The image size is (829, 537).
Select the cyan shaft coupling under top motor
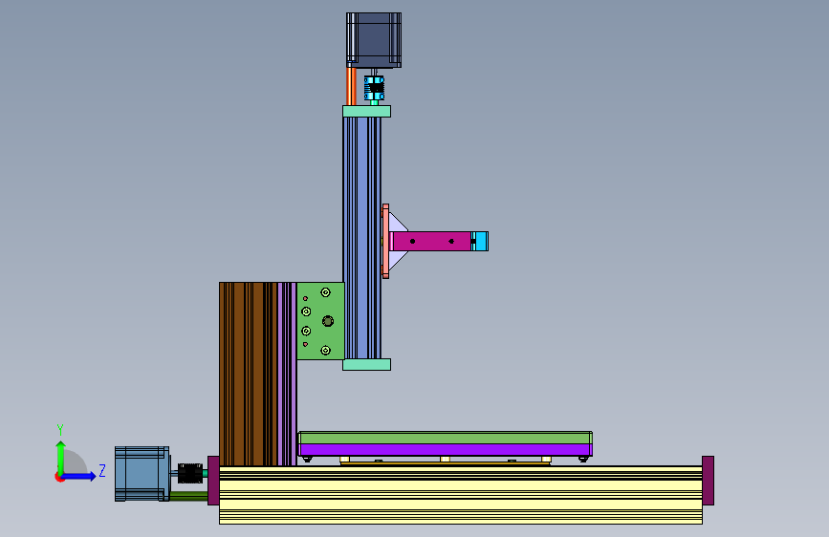click(x=374, y=88)
